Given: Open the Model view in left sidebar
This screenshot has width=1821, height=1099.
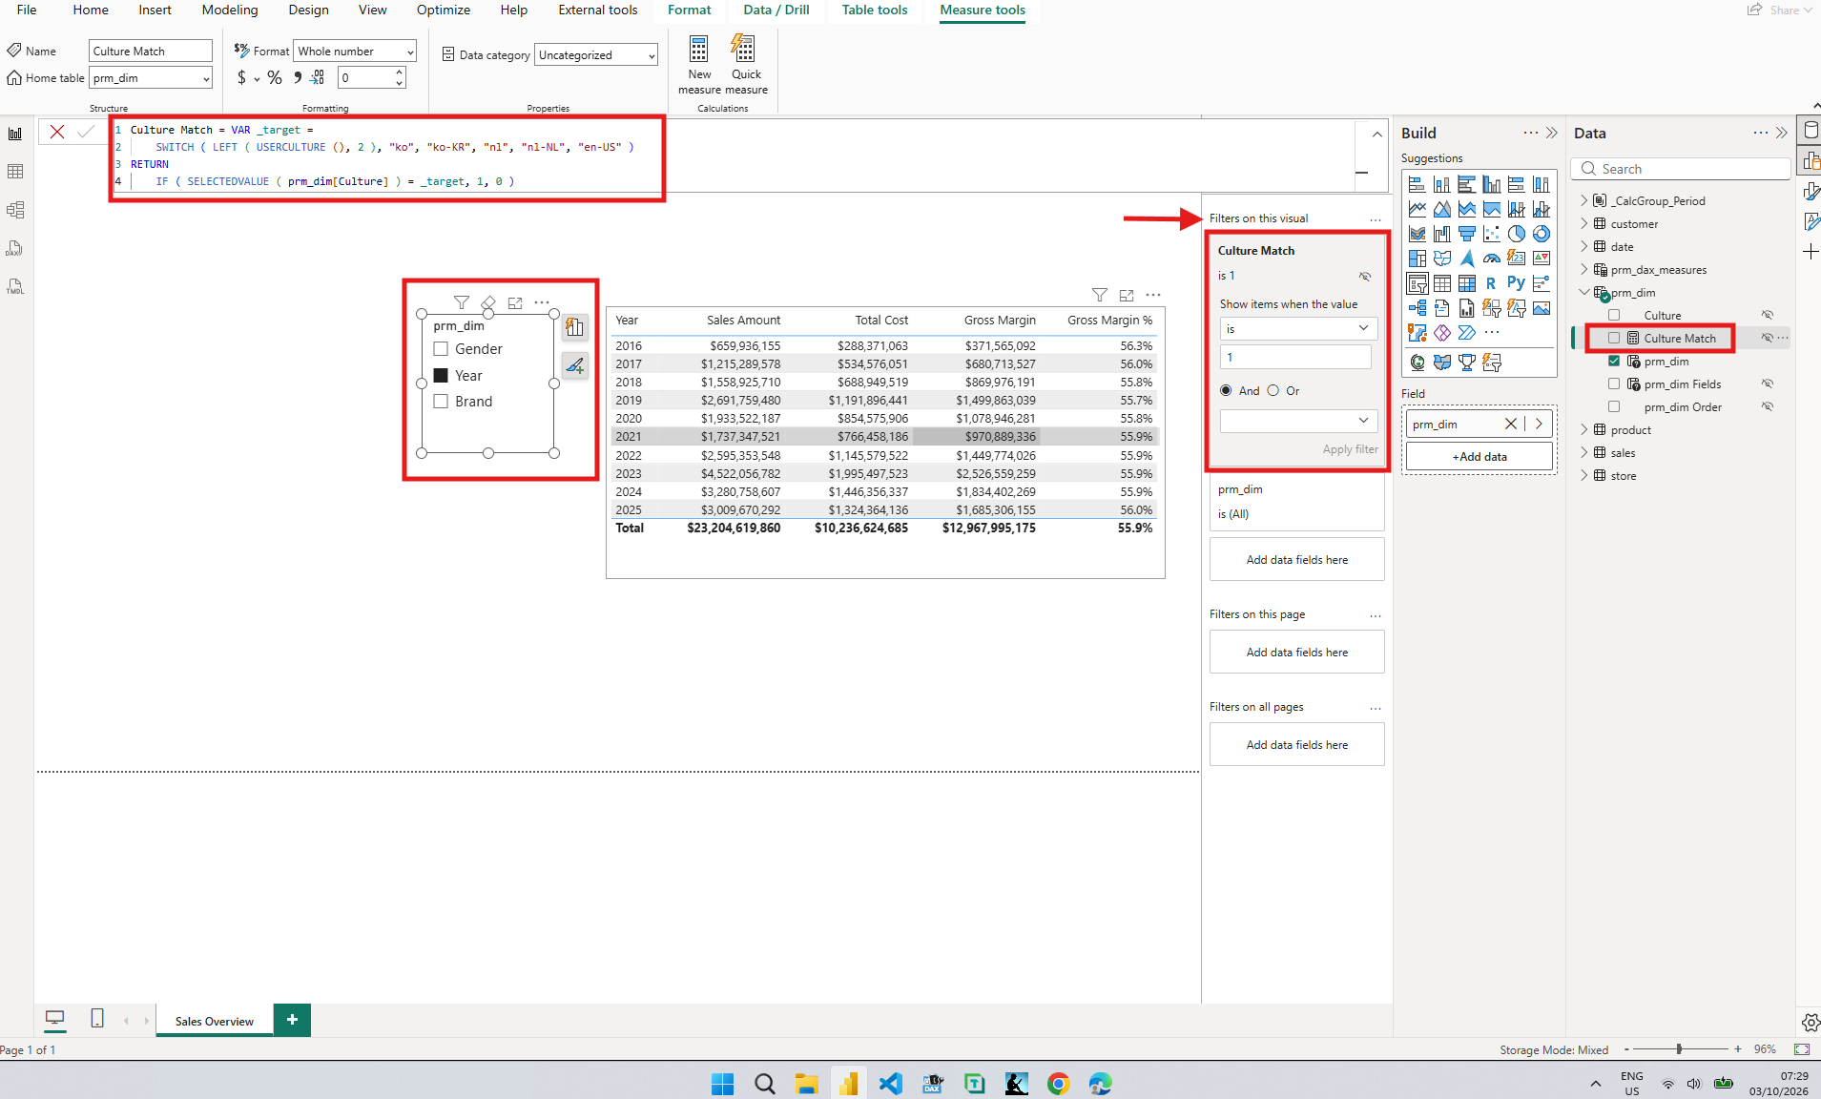Looking at the screenshot, I should (15, 210).
